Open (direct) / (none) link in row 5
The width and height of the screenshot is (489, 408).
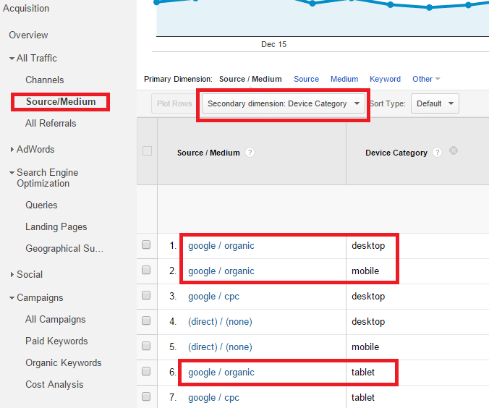click(x=220, y=347)
